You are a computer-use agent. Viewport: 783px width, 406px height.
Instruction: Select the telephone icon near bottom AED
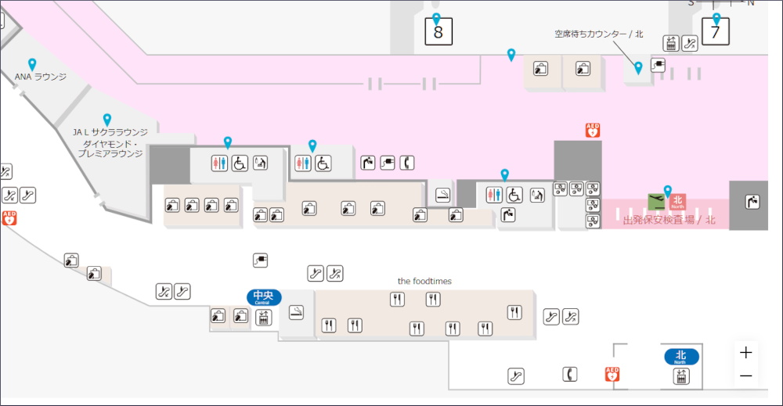coord(569,375)
